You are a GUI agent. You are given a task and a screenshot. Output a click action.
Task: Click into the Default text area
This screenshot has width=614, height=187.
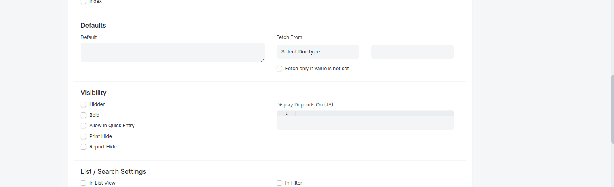click(x=172, y=53)
